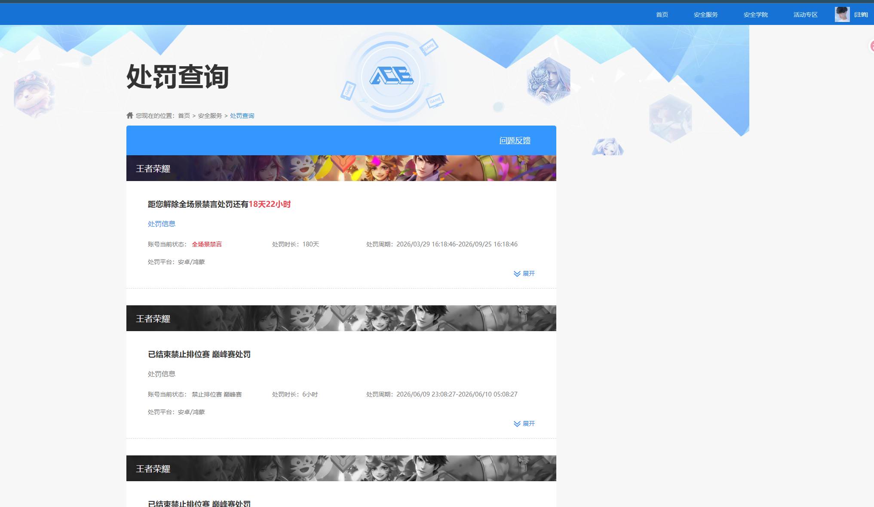
Task: Log out via the [注销] link
Action: point(861,15)
